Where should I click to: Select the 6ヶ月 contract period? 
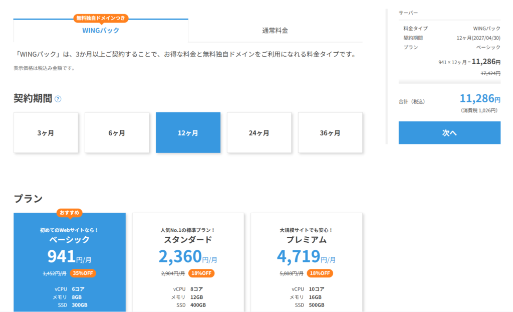(117, 133)
